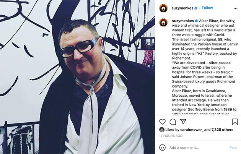Image resolution: width=241 pixels, height=154 pixels.
Task: Open comments via speech bubble icon
Action: [173, 122]
